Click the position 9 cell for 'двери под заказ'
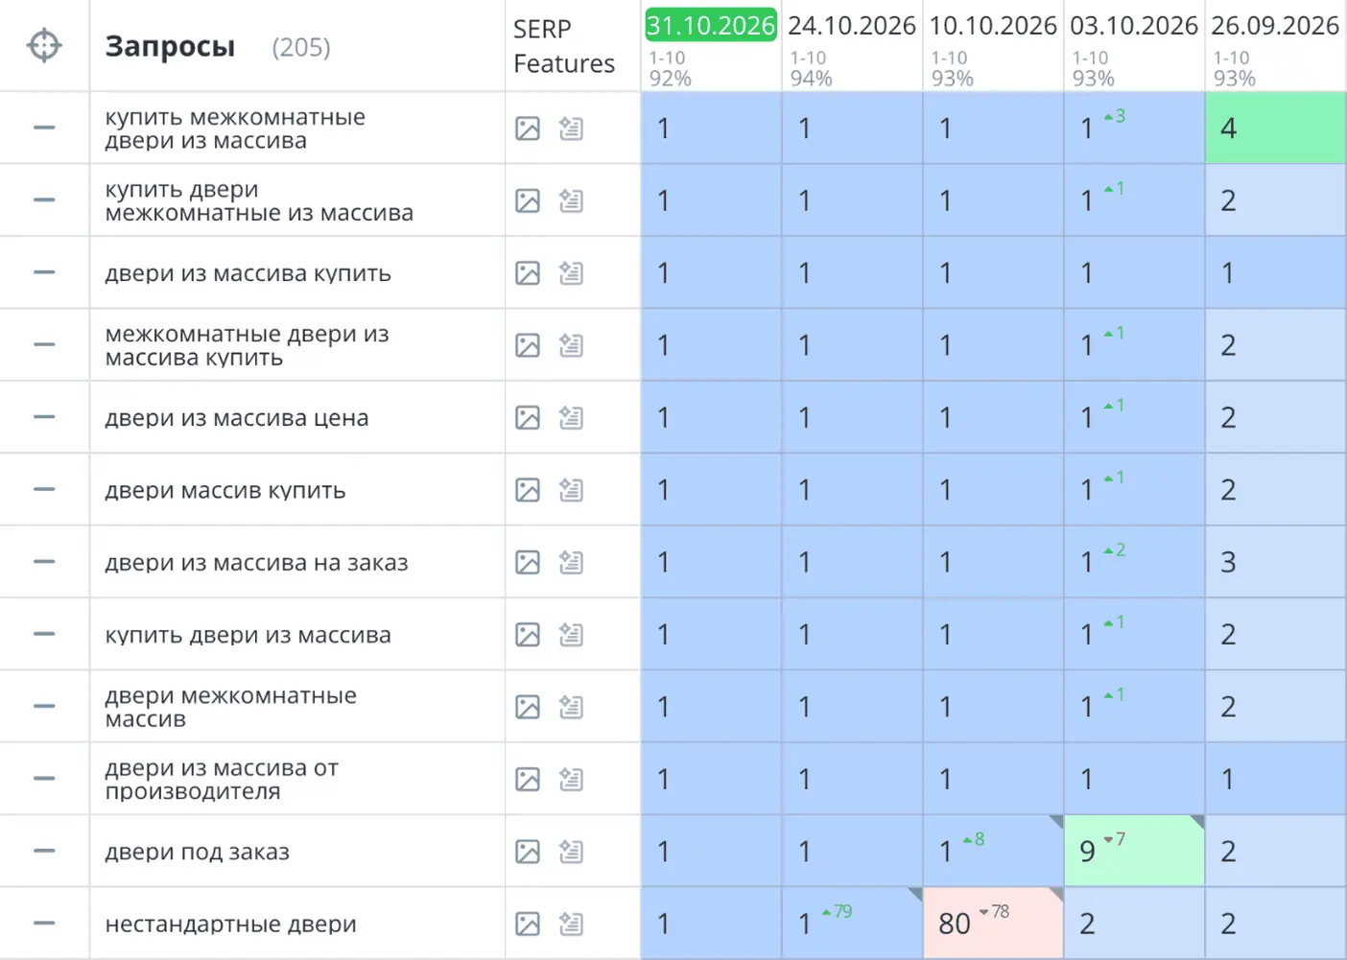Image resolution: width=1347 pixels, height=960 pixels. [1134, 851]
